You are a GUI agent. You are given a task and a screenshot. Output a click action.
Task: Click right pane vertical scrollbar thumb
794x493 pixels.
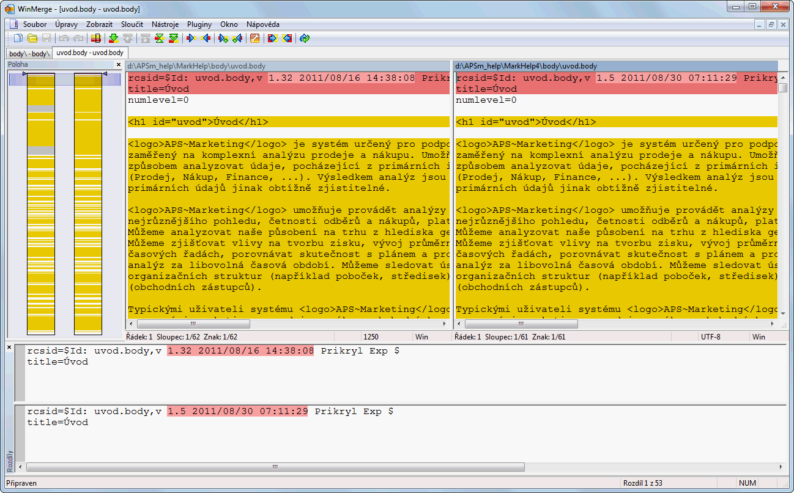pyautogui.click(x=783, y=87)
